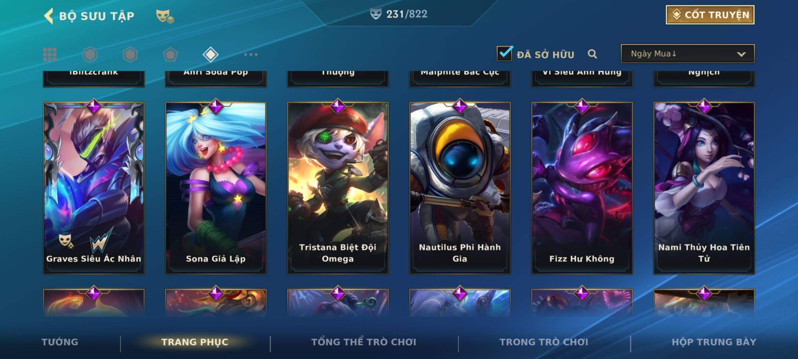Expand more filters with three dots
This screenshot has height=359, width=798.
pyautogui.click(x=251, y=55)
